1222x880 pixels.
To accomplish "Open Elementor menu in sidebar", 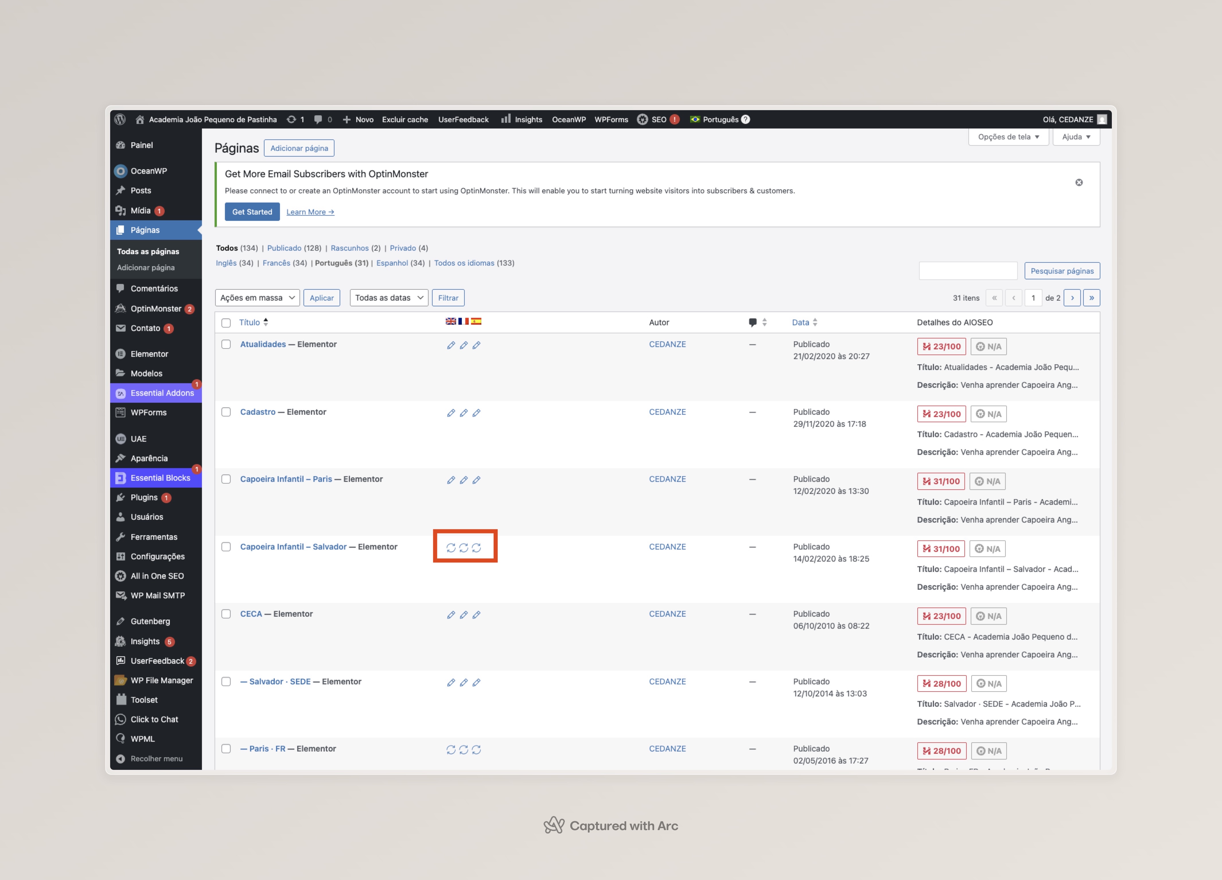I will (149, 353).
